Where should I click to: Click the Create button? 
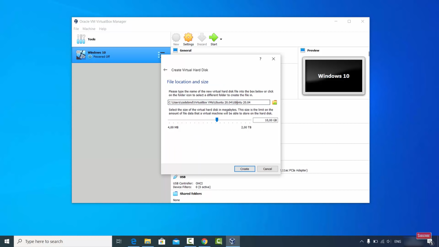[245, 169]
